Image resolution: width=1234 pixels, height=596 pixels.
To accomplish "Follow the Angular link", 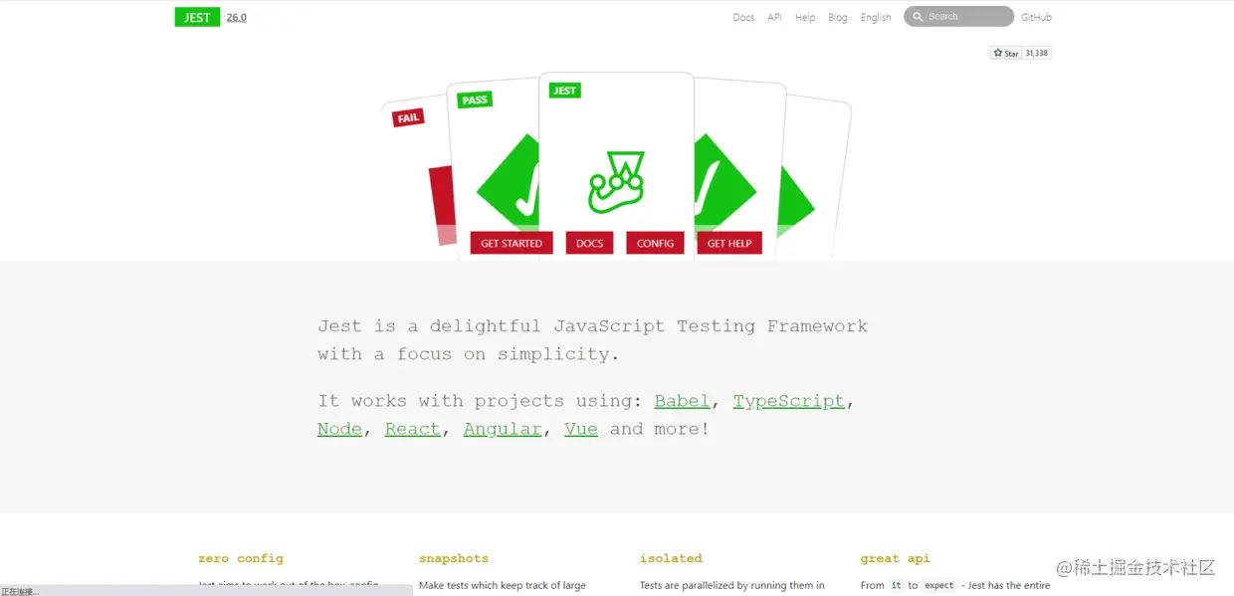I will click(x=503, y=429).
